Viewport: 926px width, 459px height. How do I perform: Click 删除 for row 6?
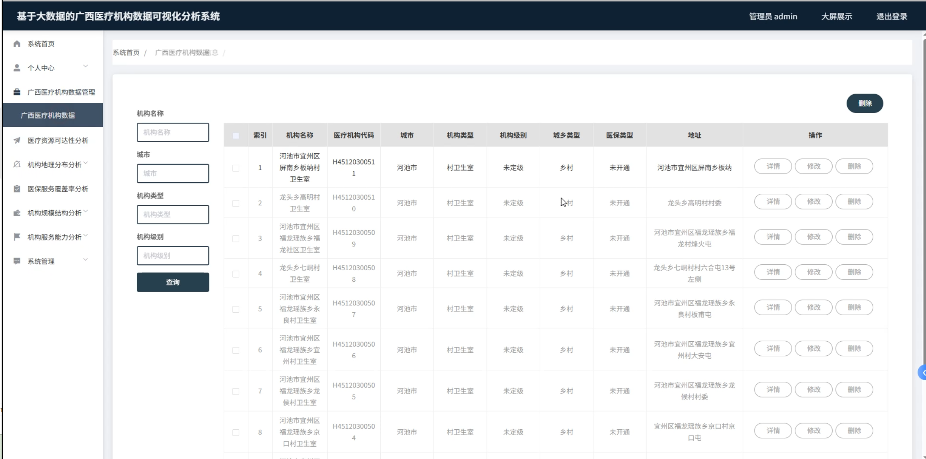(854, 348)
